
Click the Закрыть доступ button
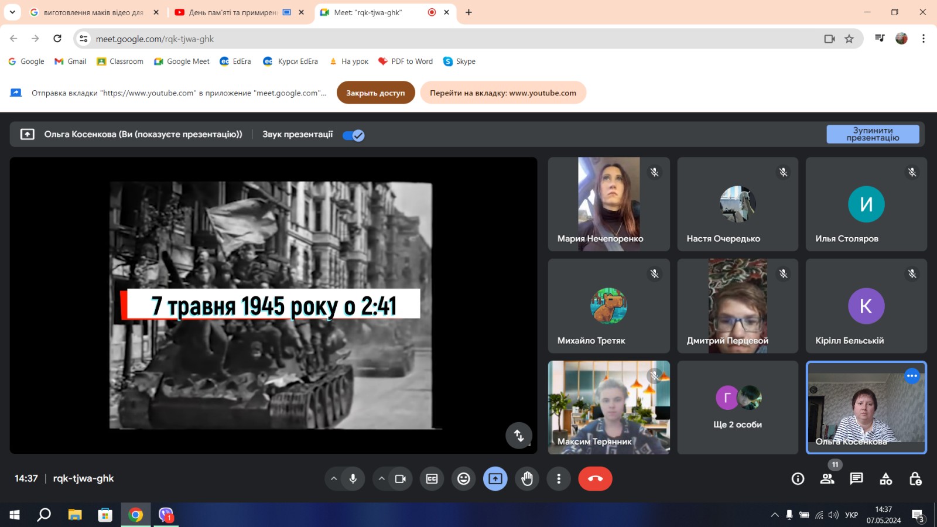point(375,93)
